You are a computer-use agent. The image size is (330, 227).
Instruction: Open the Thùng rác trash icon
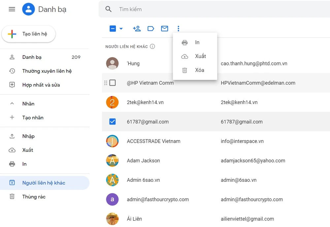12,197
